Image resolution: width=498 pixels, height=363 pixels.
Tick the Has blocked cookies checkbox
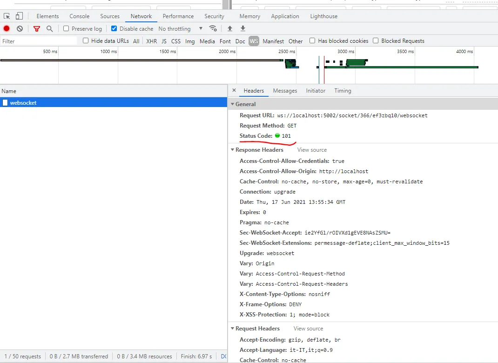(x=312, y=40)
